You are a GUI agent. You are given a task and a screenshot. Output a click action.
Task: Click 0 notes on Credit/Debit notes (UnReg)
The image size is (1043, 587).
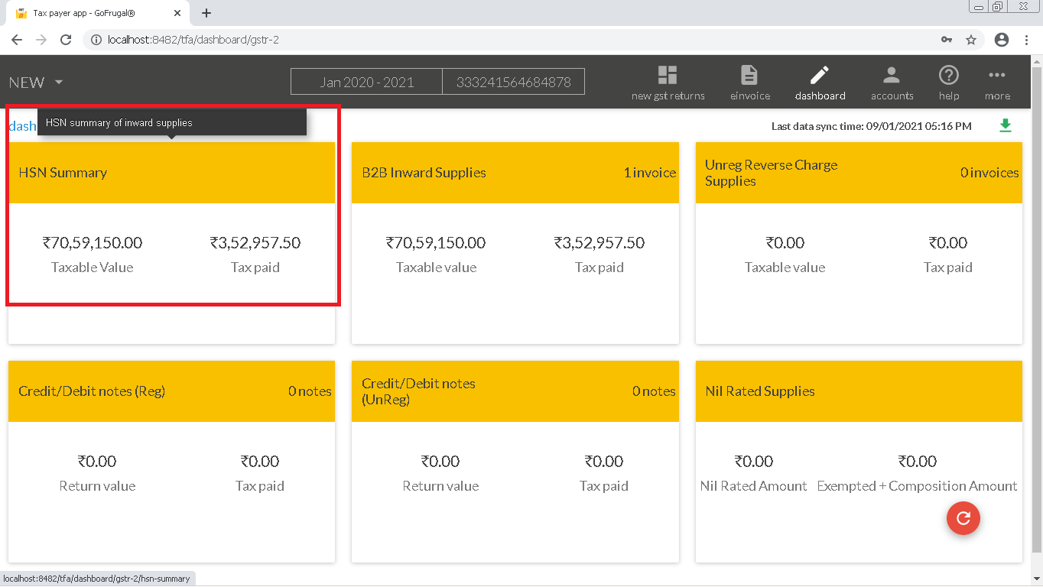pyautogui.click(x=654, y=391)
